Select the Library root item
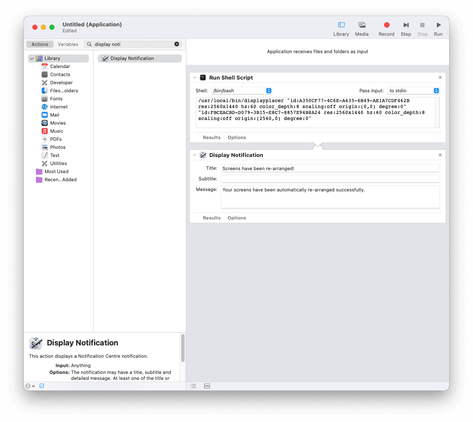Image resolution: width=473 pixels, height=422 pixels. pos(59,59)
